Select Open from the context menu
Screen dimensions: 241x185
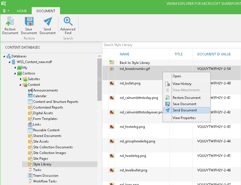click(177, 76)
